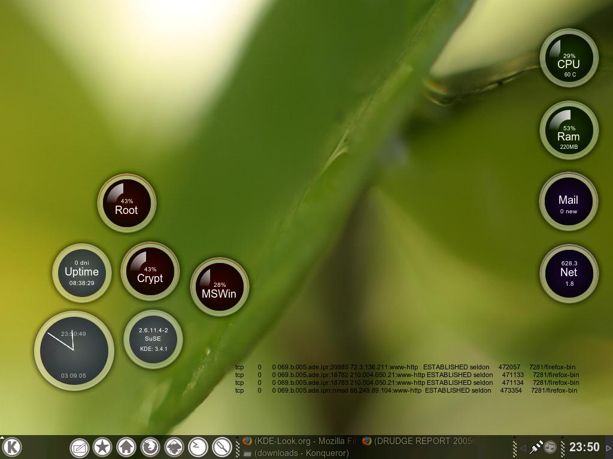Click the tcp line ending 471134

tap(407, 382)
